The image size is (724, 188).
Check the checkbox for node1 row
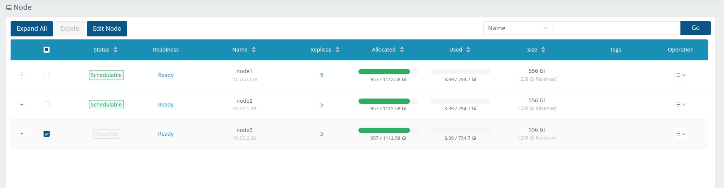tap(47, 75)
